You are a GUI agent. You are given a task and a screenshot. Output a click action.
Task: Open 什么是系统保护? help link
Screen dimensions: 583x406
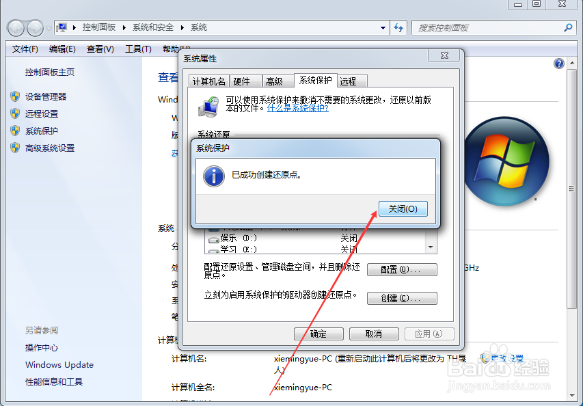coord(298,108)
